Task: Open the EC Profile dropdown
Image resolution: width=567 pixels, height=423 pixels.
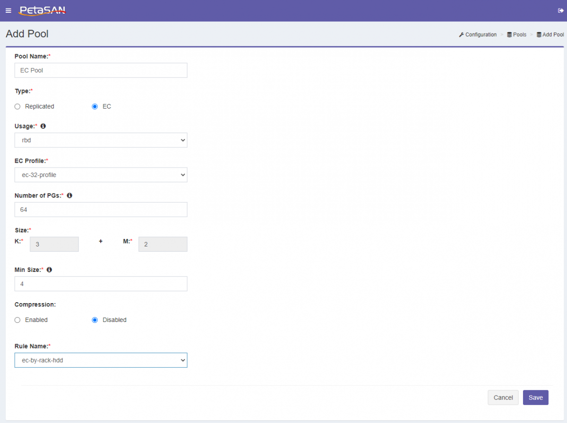Action: click(x=101, y=175)
